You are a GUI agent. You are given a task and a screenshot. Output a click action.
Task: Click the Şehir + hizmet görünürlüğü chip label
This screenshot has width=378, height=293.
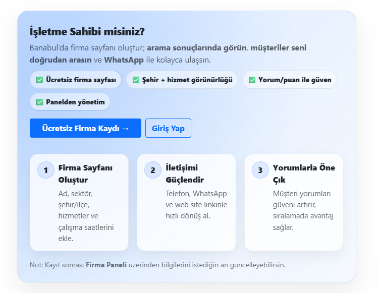(x=187, y=80)
